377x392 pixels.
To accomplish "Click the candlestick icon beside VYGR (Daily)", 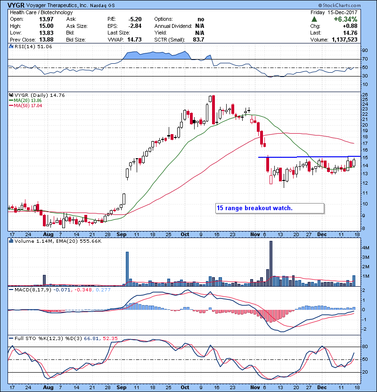I will click(x=11, y=95).
